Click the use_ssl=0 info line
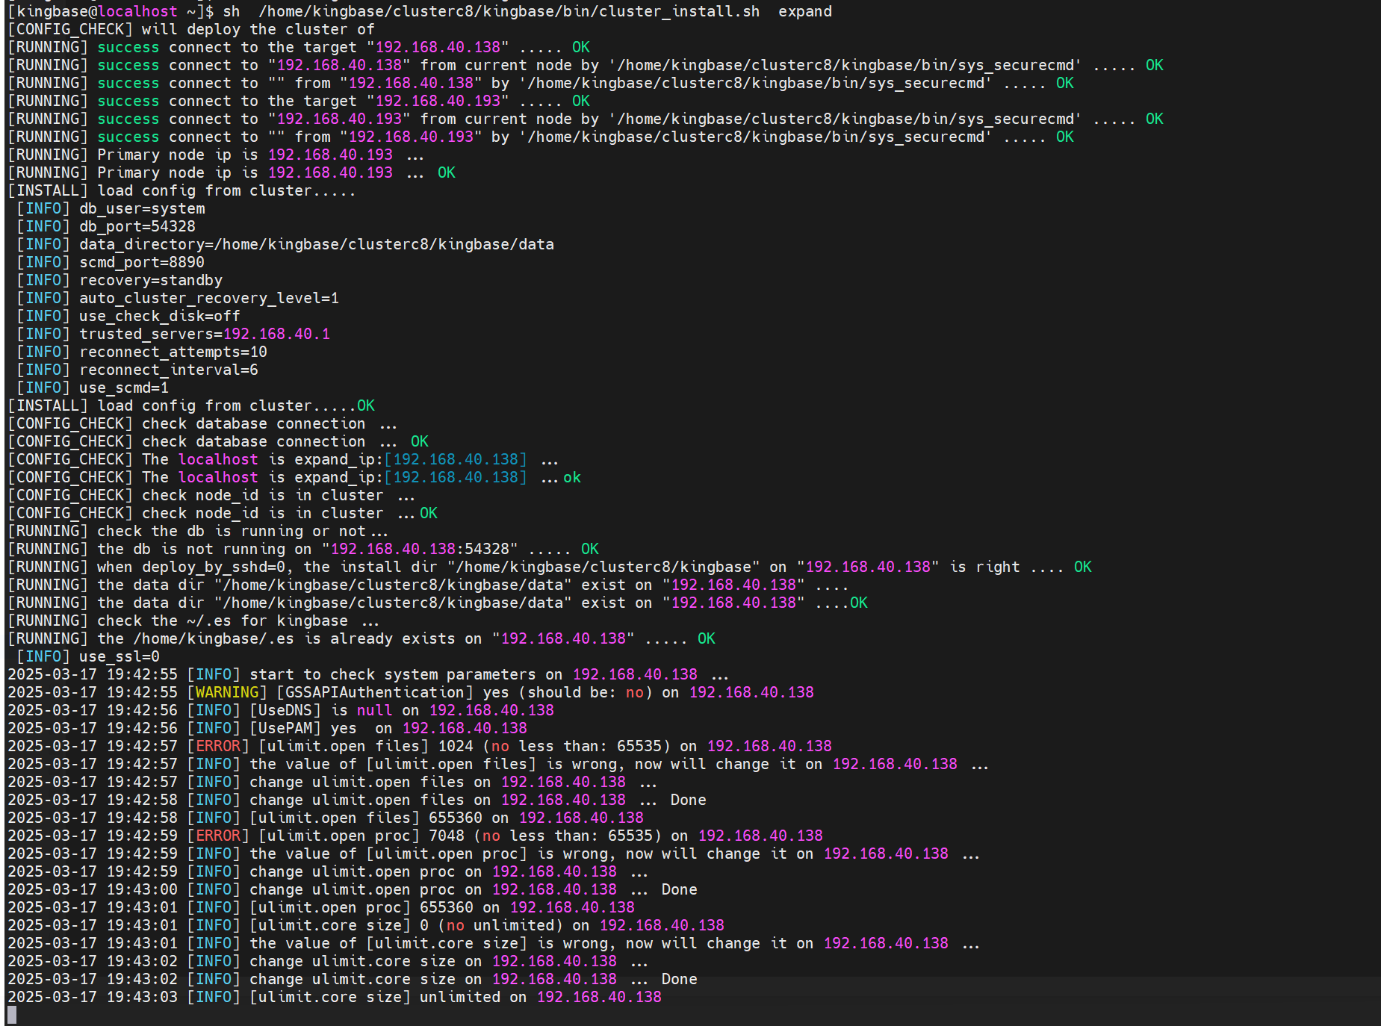This screenshot has width=1381, height=1026. click(120, 656)
